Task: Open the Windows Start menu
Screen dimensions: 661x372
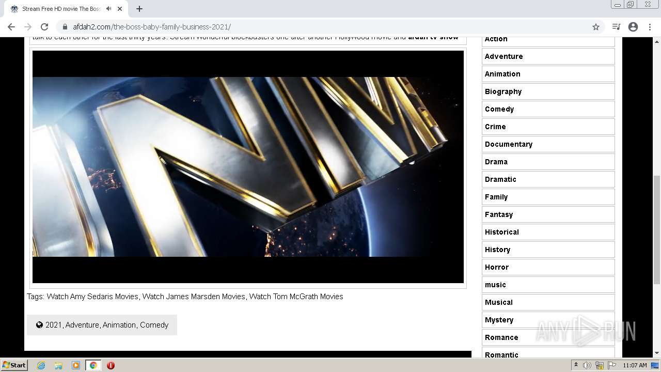Action: [14, 365]
